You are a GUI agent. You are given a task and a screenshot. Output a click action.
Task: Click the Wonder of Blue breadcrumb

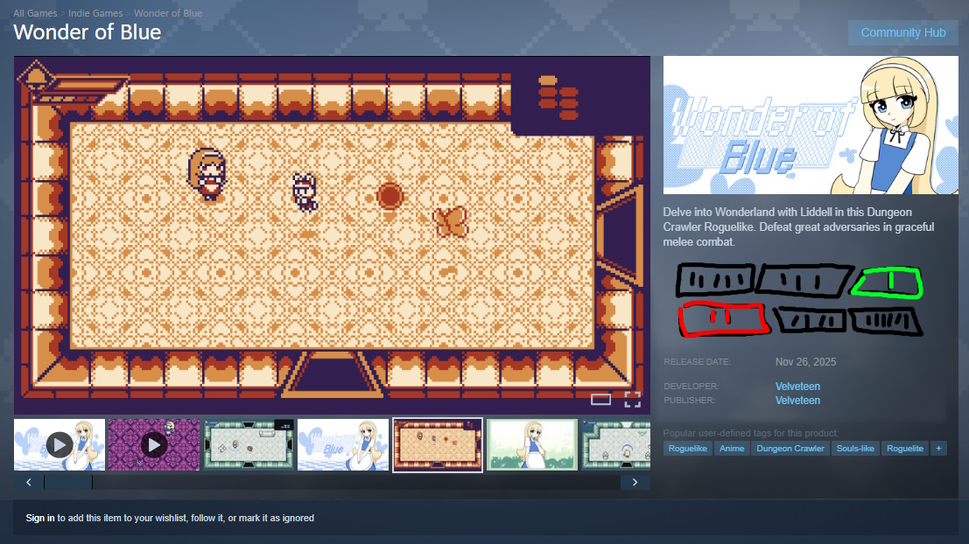[168, 13]
